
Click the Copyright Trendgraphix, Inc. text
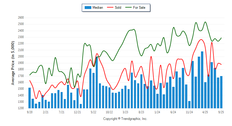(125, 119)
